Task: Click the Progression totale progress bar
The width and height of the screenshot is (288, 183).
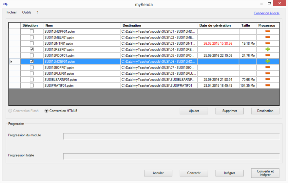Action: [171, 157]
